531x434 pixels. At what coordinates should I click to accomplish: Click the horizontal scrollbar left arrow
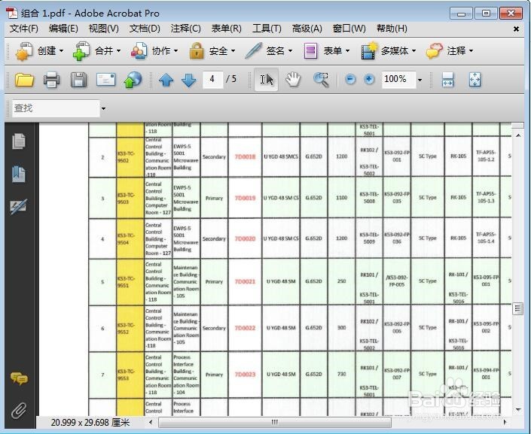pyautogui.click(x=151, y=422)
